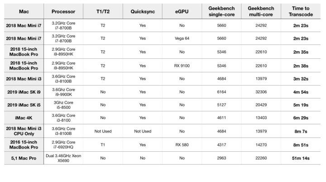
Task: Select the T1 chip cell
Action: tap(104, 145)
